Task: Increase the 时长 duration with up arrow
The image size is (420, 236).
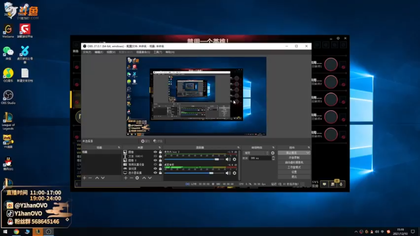Action: [x=273, y=157]
